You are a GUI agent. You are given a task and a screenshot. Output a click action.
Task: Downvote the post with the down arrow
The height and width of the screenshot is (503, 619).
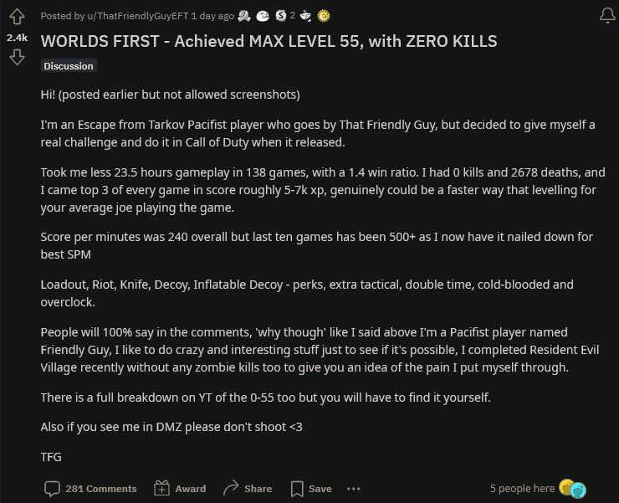(x=17, y=57)
